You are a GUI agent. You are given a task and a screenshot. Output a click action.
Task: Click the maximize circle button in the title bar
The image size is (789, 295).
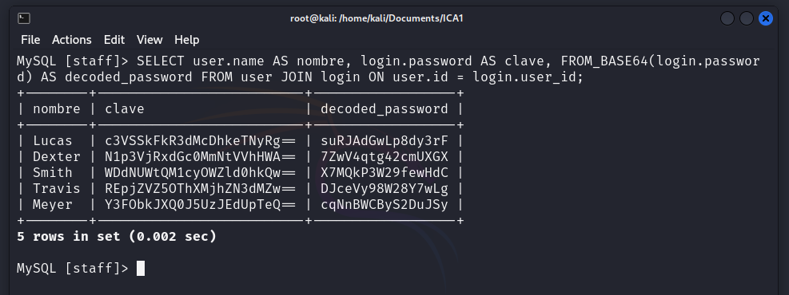746,18
